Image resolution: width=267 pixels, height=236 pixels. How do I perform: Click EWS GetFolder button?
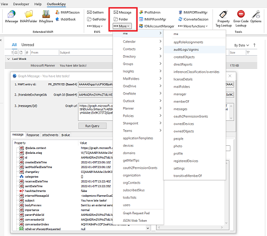96,19
